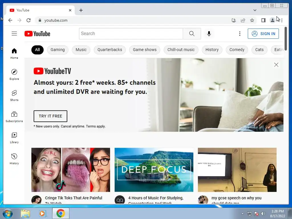The height and width of the screenshot is (219, 292).
Task: Go back using browser back arrow
Action: pyautogui.click(x=10, y=20)
